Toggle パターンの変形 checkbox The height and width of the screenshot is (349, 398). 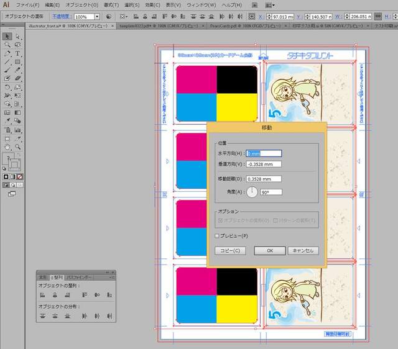point(275,220)
